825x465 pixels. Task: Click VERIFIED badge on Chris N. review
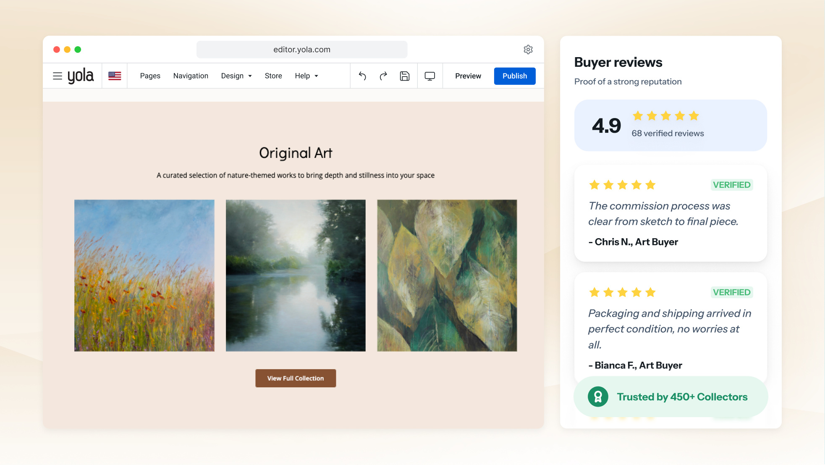731,185
